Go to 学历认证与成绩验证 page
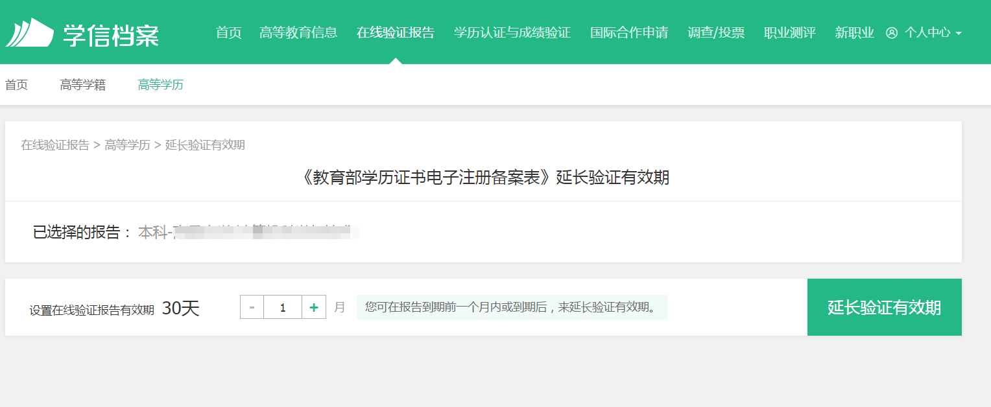This screenshot has height=407, width=991. coord(512,32)
